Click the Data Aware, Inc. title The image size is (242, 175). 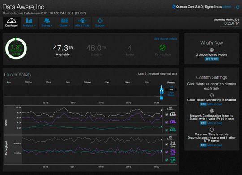(x=24, y=7)
